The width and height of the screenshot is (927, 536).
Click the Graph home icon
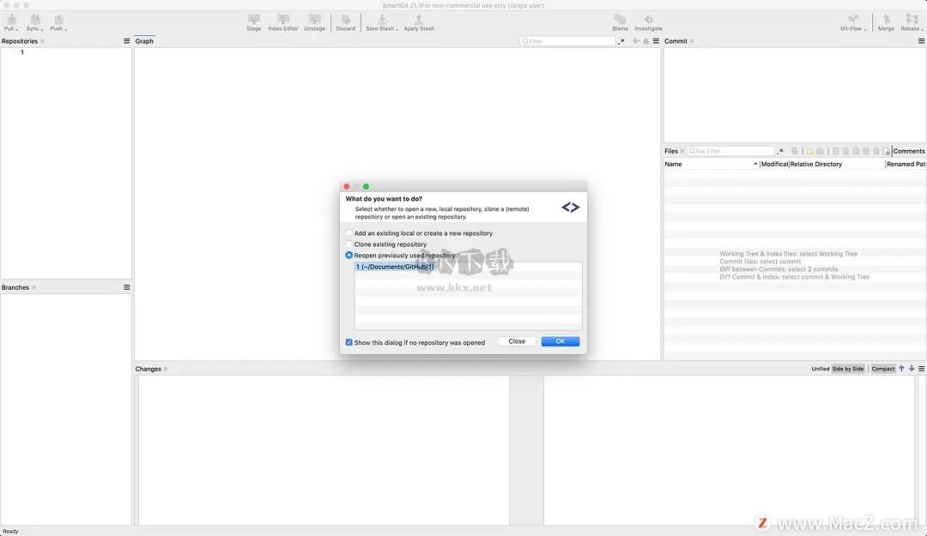645,41
